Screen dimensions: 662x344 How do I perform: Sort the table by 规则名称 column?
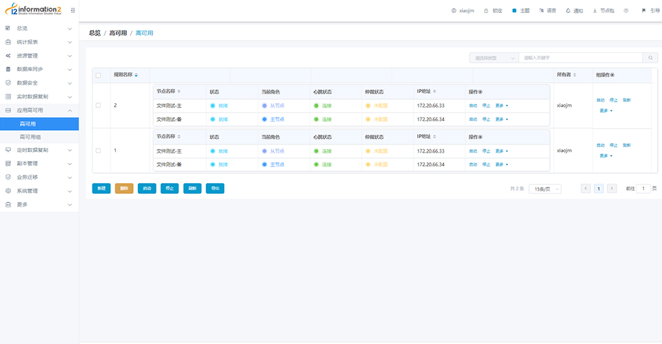(137, 75)
